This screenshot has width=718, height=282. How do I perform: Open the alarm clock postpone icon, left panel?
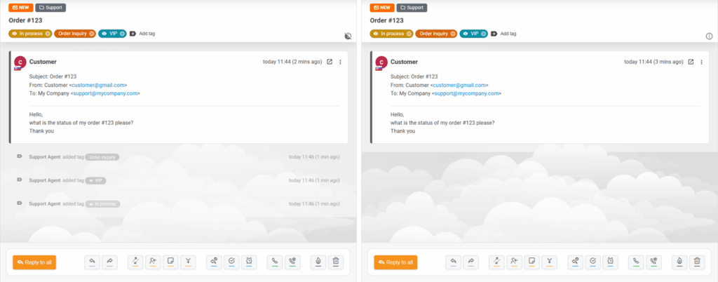(248, 262)
